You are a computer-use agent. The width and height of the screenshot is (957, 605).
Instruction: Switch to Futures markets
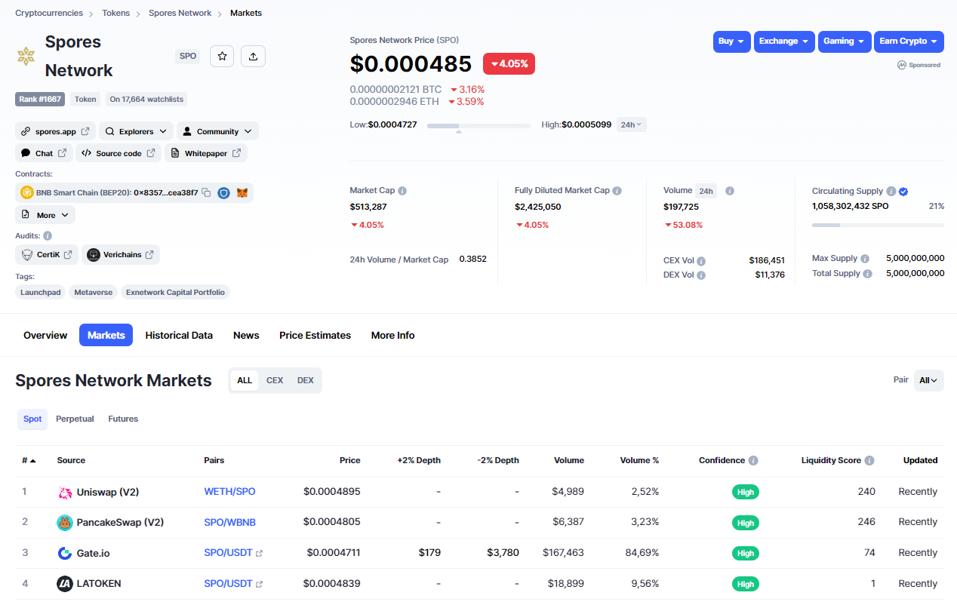(123, 419)
